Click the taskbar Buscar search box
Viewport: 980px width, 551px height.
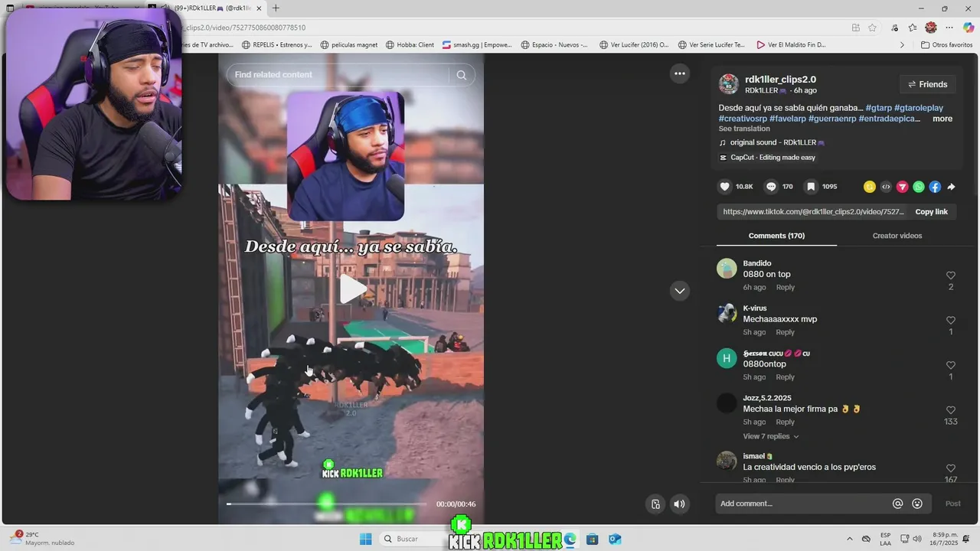click(x=413, y=539)
